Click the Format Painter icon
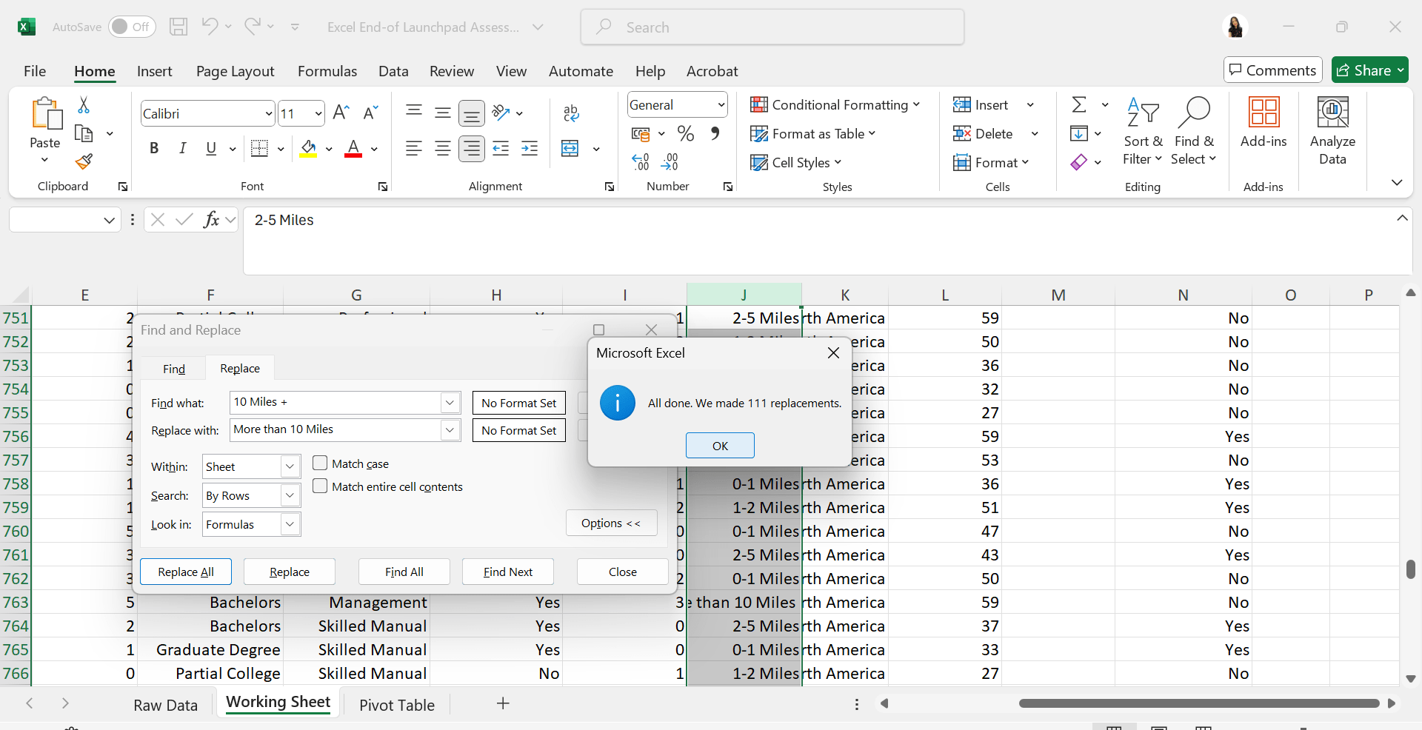 tap(84, 161)
